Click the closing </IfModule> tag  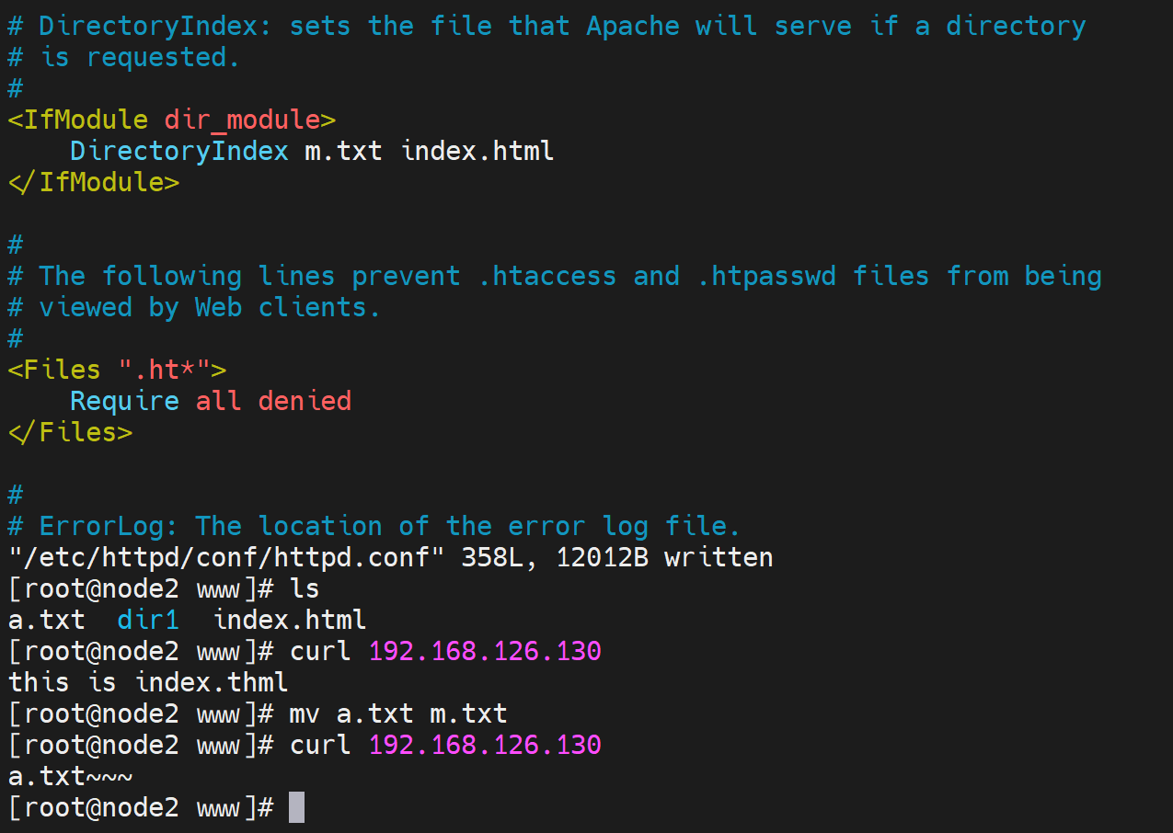tap(93, 182)
